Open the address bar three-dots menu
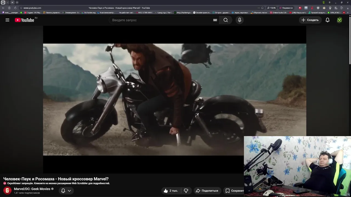This screenshot has height=197, width=351. [258, 8]
